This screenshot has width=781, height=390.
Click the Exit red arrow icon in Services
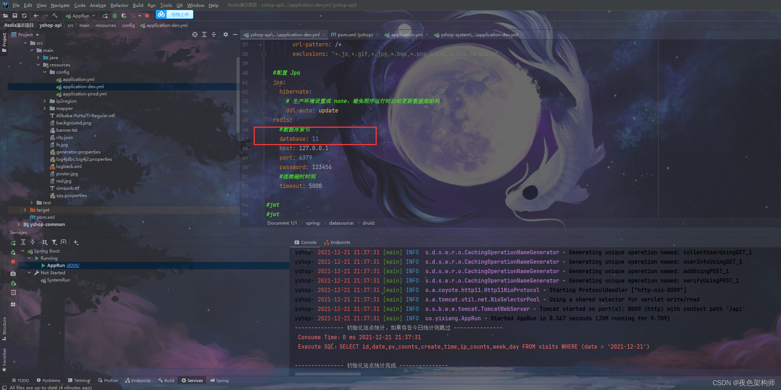pos(13,292)
